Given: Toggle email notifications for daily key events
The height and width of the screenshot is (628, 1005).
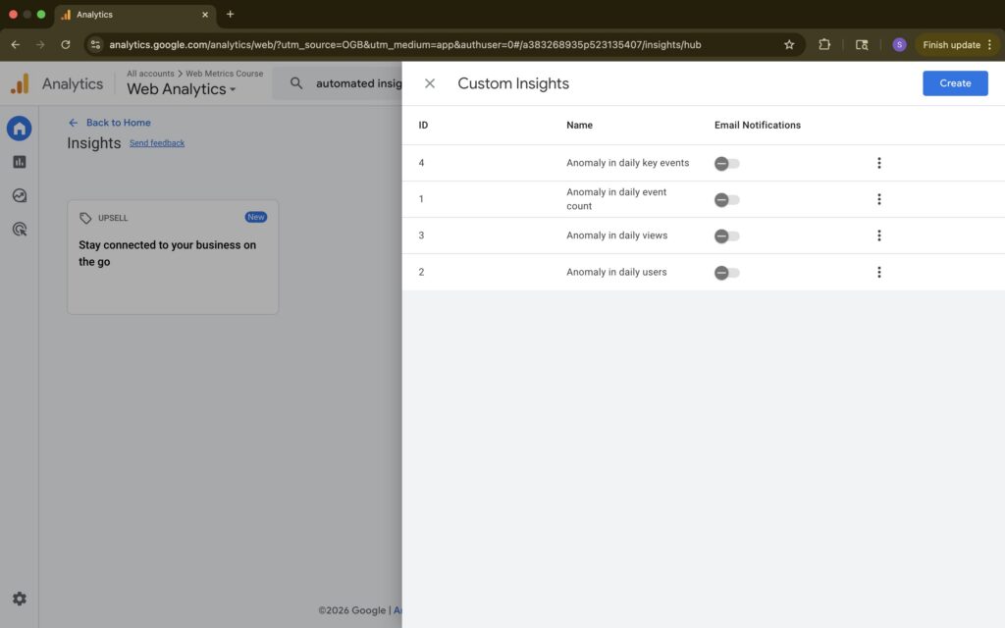Looking at the screenshot, I should click(727, 164).
